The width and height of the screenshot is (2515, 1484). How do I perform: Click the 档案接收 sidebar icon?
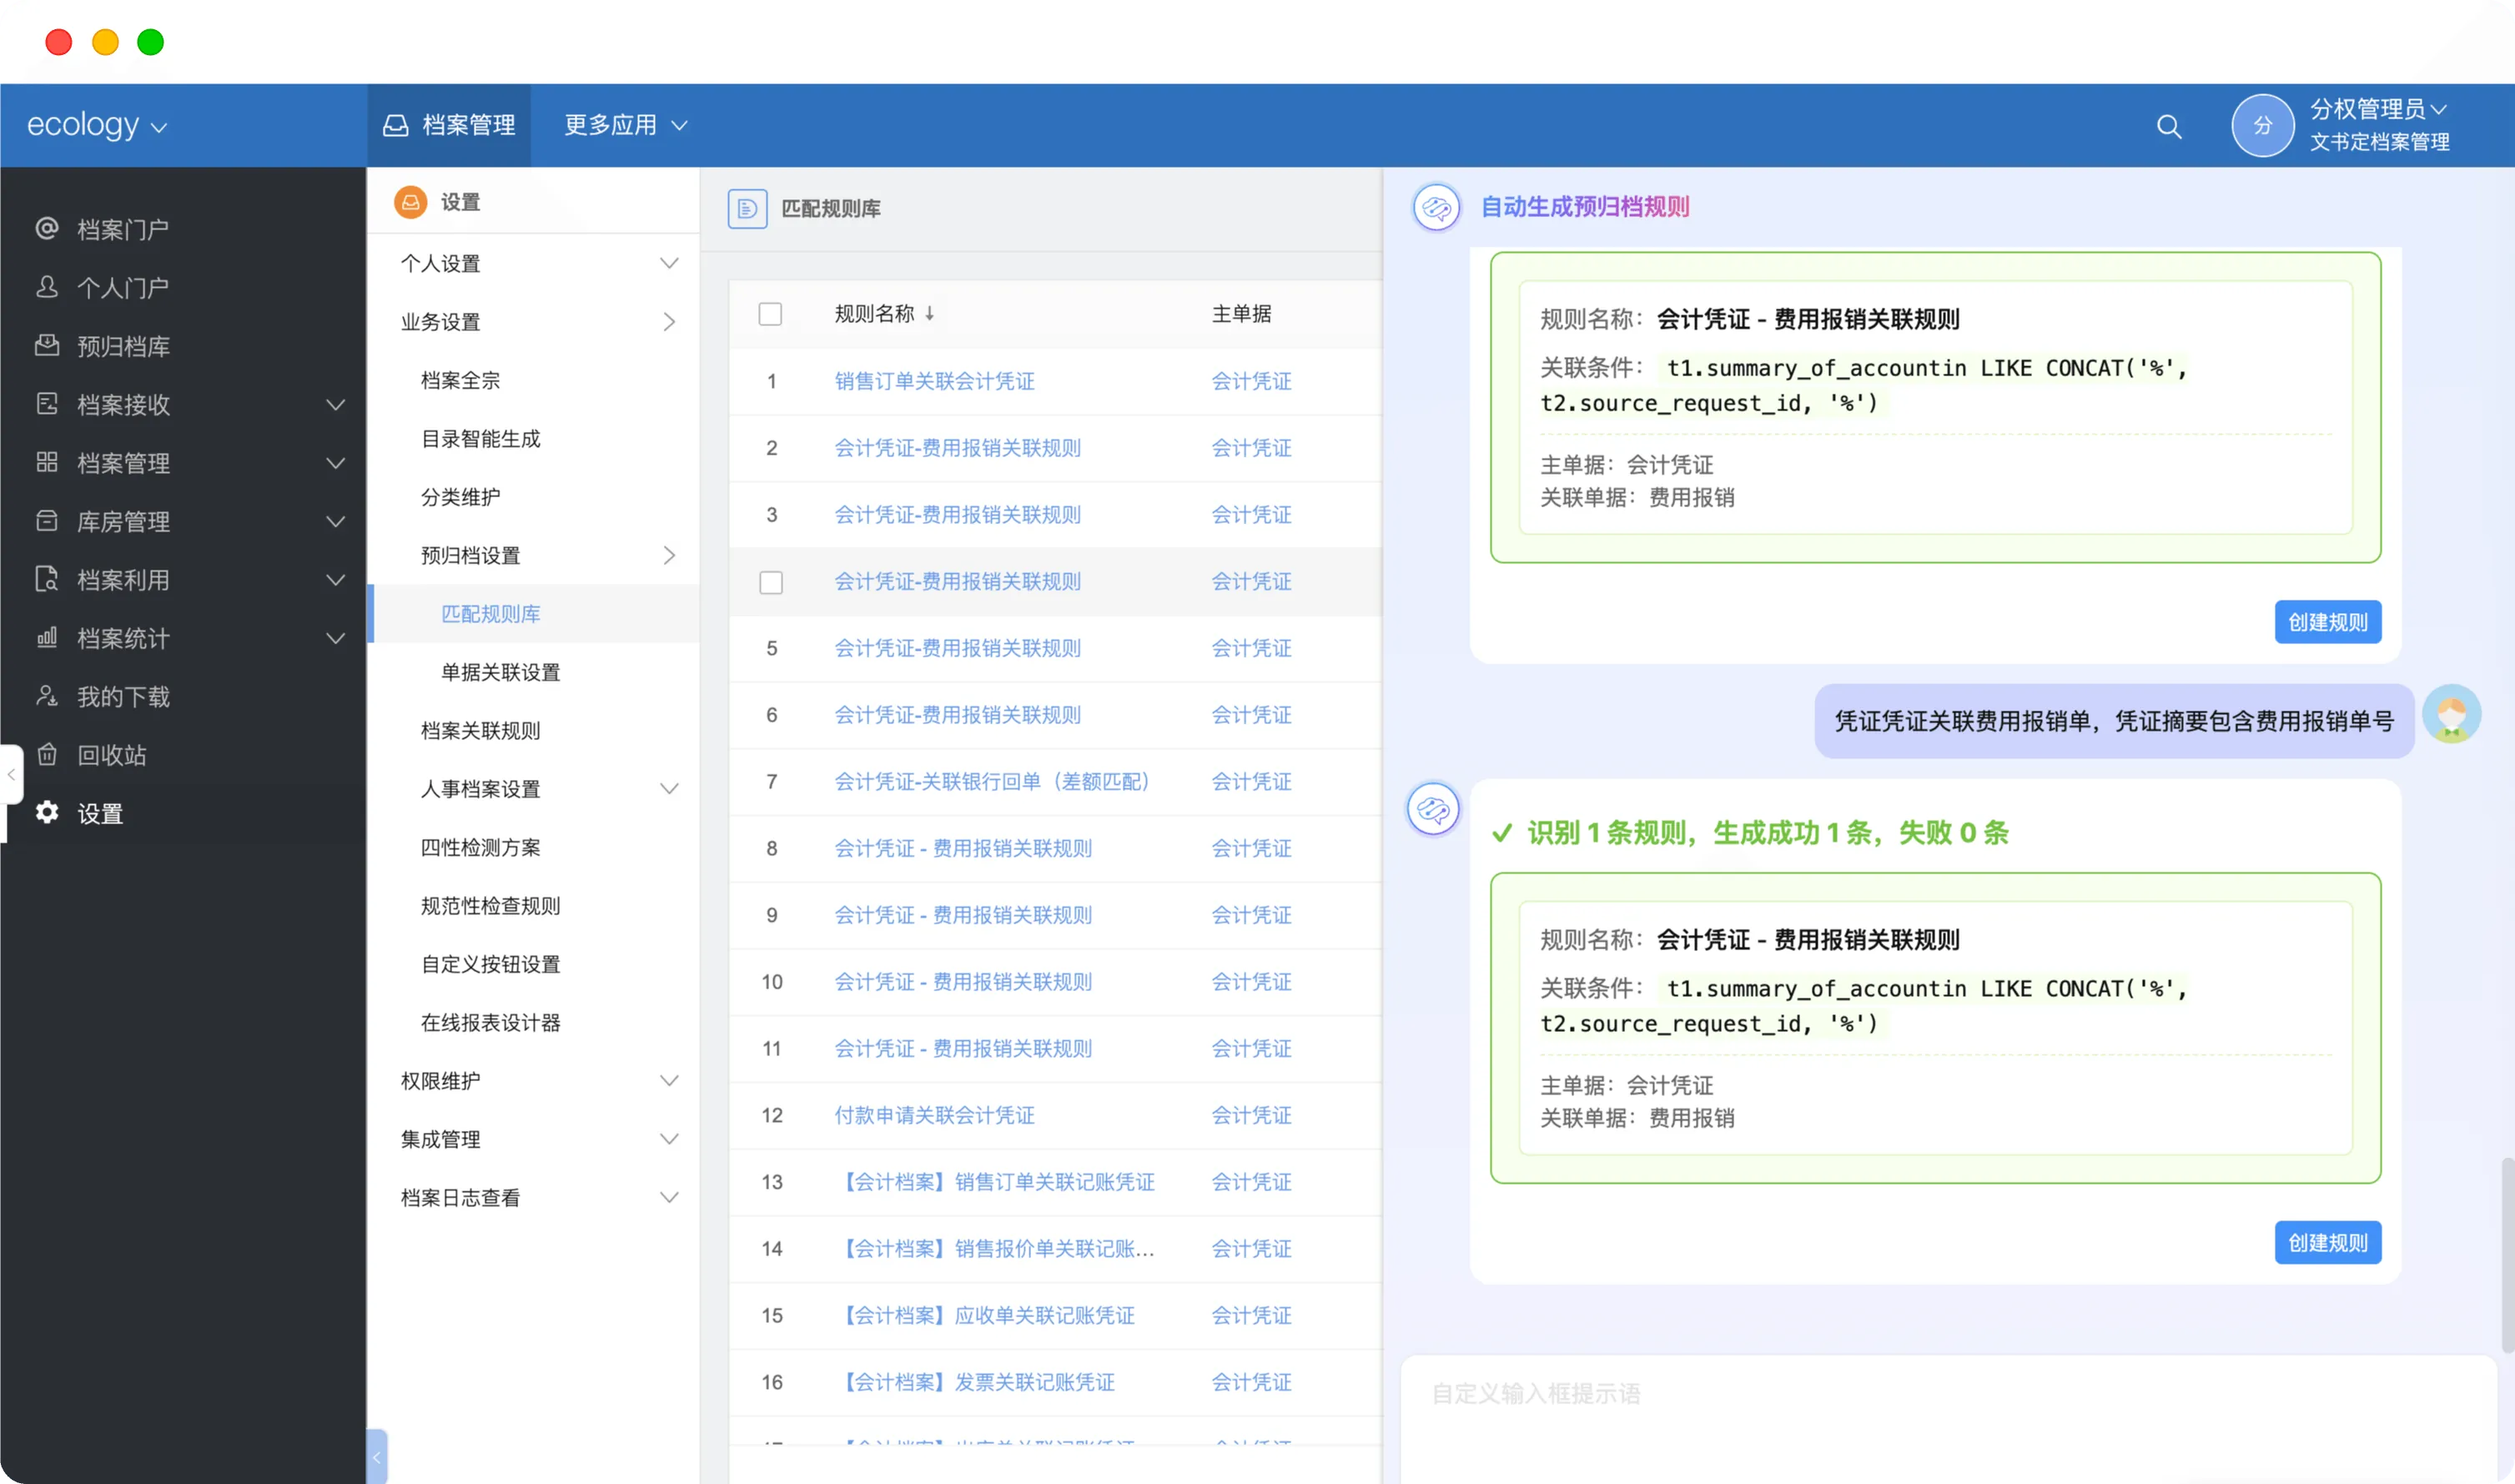point(47,404)
